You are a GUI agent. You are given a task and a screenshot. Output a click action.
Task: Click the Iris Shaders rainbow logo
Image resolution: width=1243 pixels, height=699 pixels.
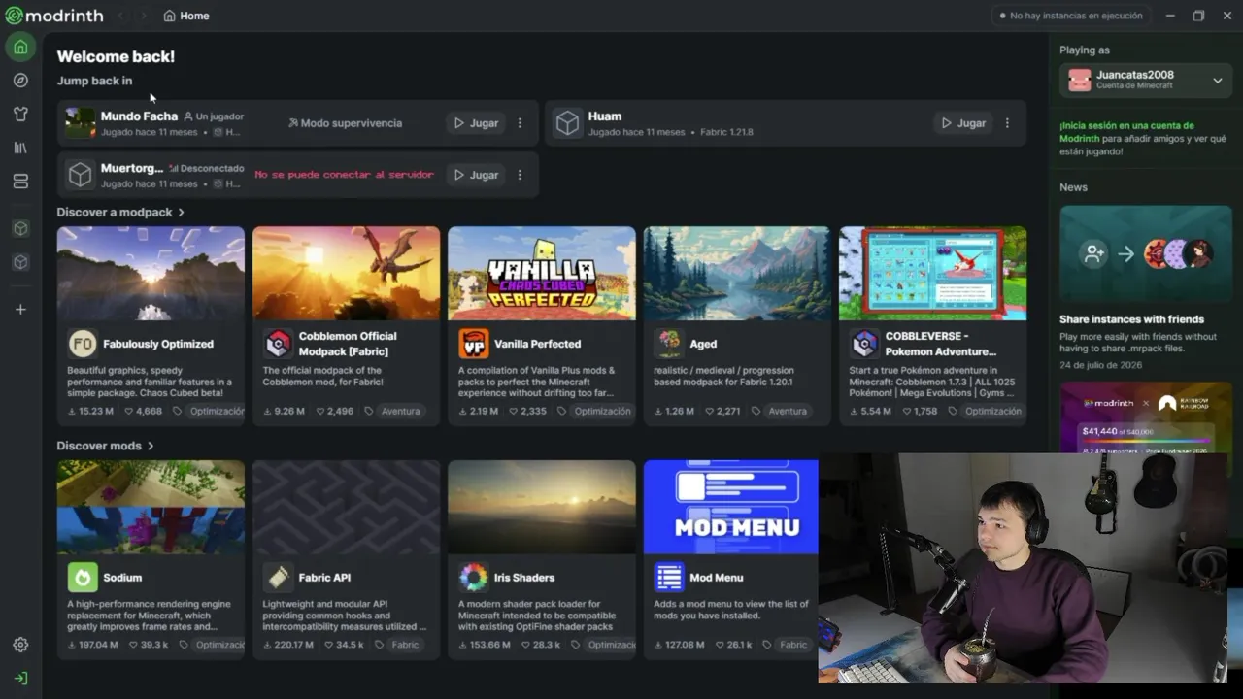(474, 578)
